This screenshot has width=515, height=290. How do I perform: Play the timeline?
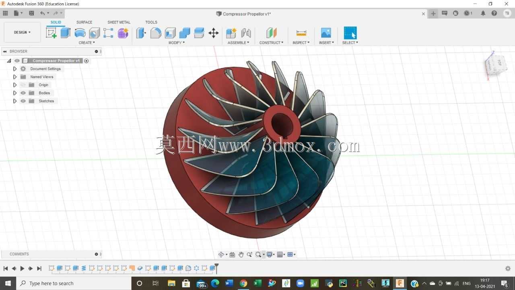pyautogui.click(x=22, y=268)
